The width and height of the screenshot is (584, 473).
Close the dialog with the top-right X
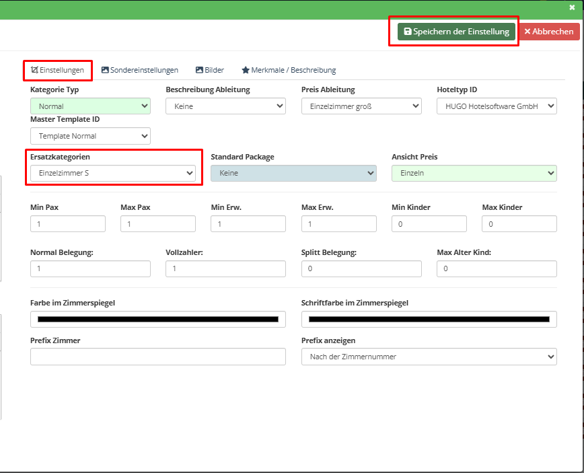[572, 7]
